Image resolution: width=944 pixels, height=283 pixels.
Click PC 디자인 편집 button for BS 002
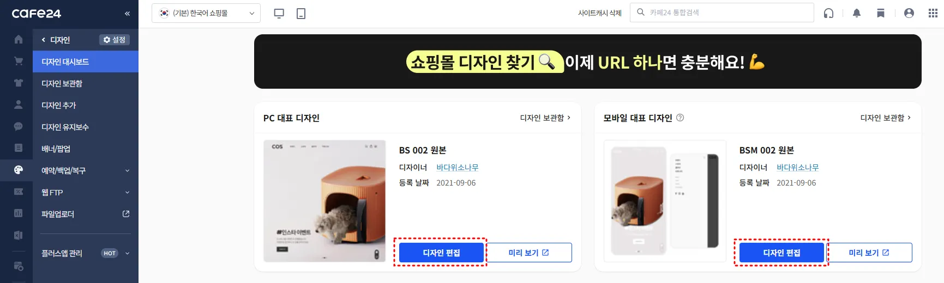441,253
